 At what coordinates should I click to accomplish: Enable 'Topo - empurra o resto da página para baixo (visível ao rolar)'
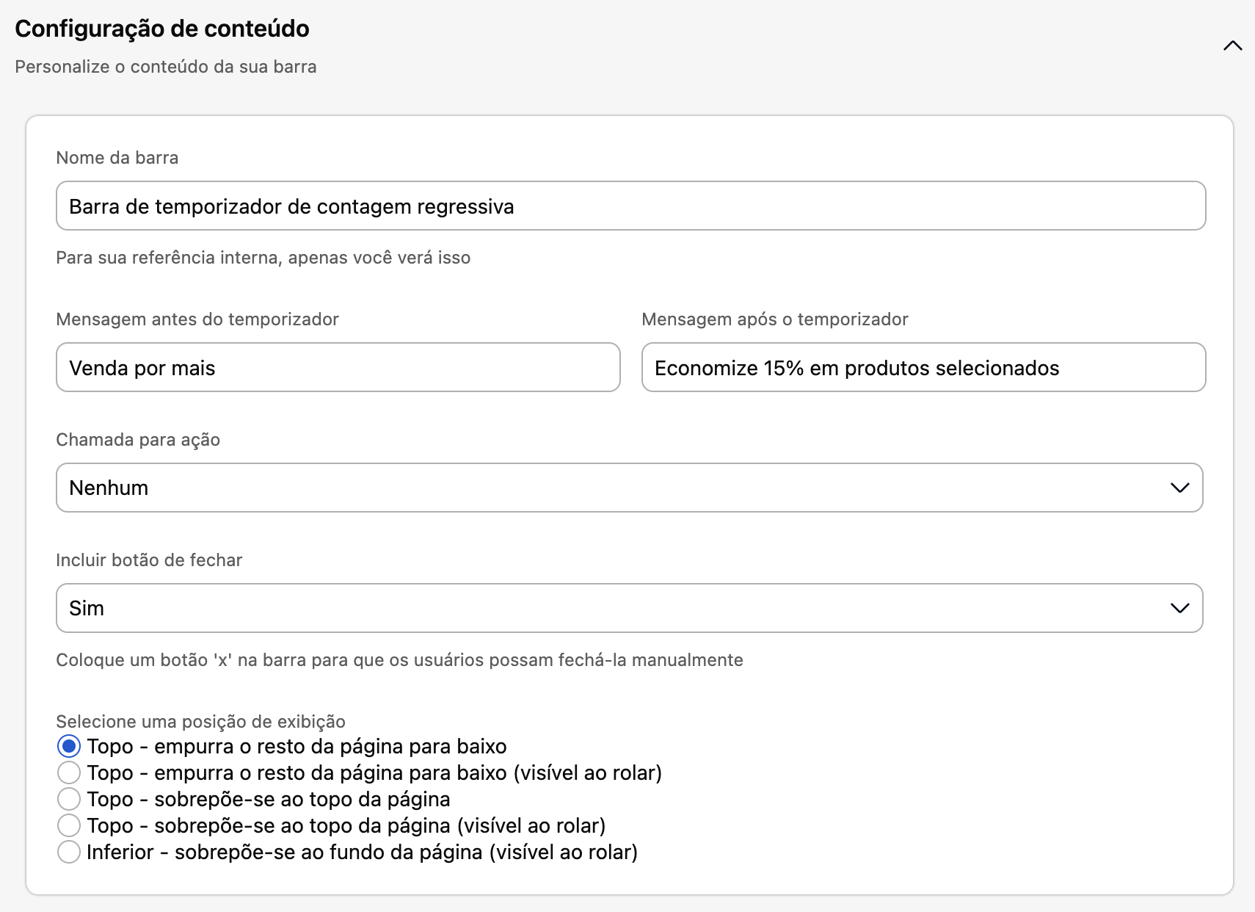(69, 772)
